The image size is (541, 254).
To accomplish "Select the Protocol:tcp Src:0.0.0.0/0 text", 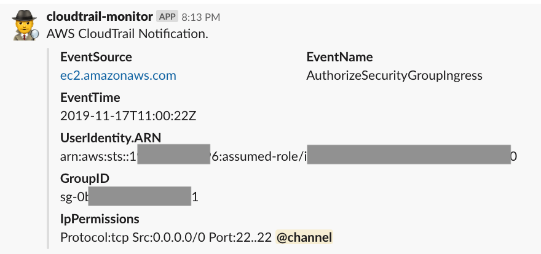I will [133, 237].
